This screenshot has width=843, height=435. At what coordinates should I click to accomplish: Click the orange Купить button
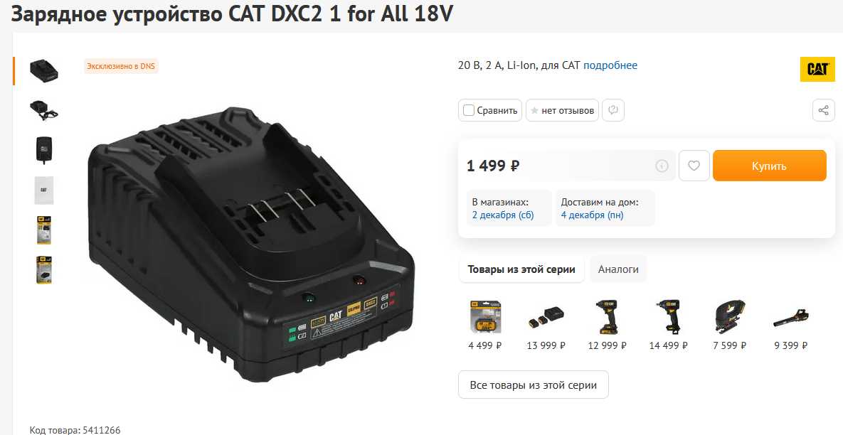click(769, 166)
